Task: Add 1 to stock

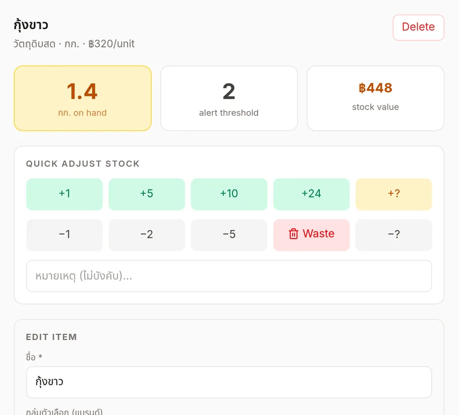Action: (64, 194)
